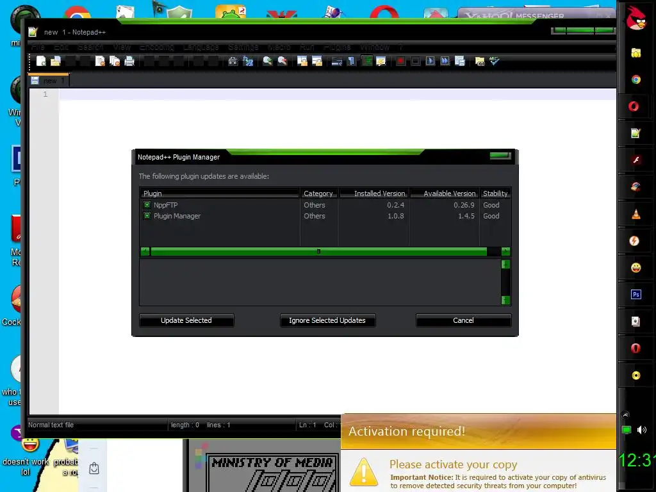Screen dimensions: 656x492
Task: Sort by the Available Version column header
Action: click(445, 193)
